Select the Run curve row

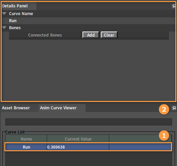click(88, 147)
